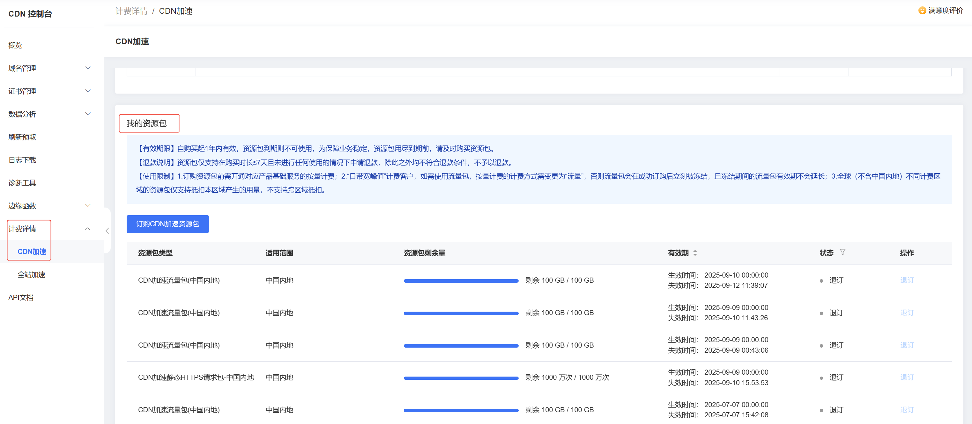The height and width of the screenshot is (424, 972).
Task: Click the 证书管理 sidebar label
Action: click(22, 91)
